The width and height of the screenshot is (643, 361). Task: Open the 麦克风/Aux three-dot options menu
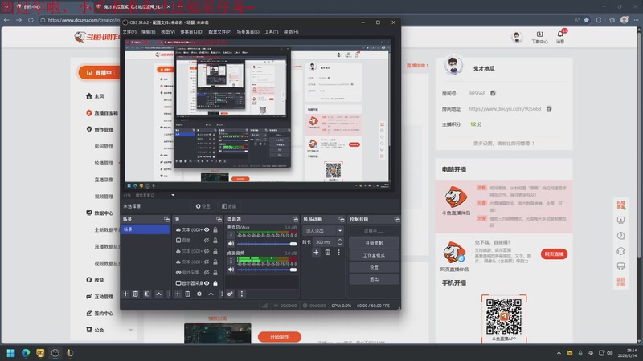tap(231, 235)
